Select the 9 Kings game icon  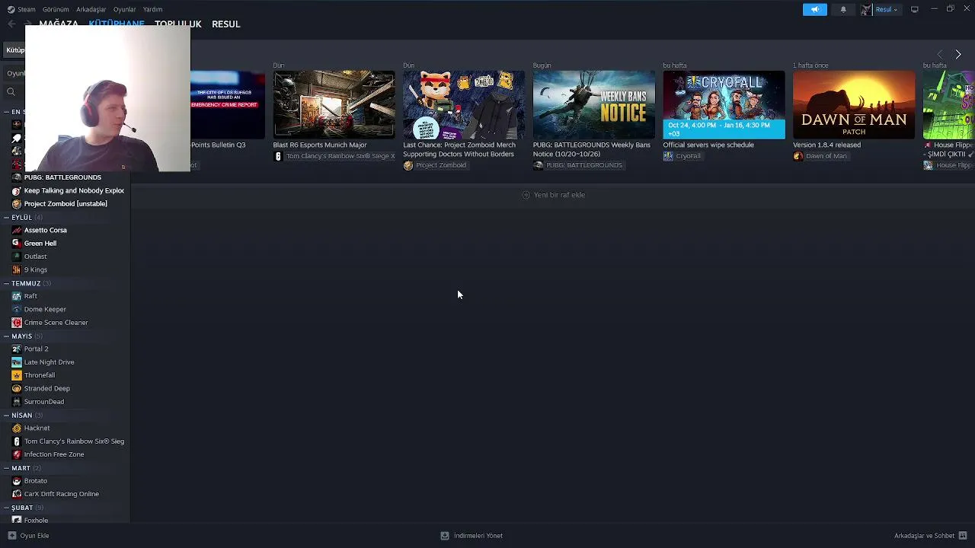pos(17,269)
